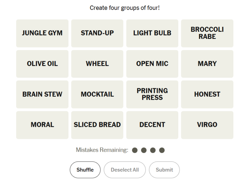Click the HONEST word tile
The image size is (249, 185).
tap(207, 94)
